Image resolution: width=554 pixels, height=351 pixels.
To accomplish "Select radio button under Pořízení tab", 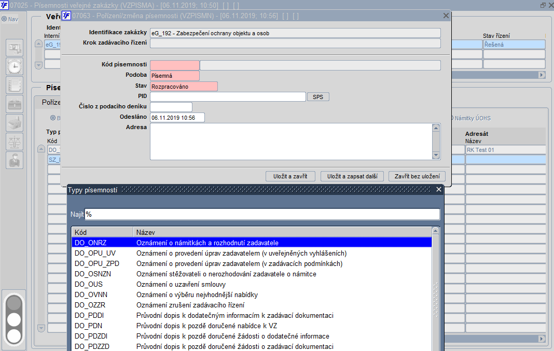I will click(x=53, y=118).
